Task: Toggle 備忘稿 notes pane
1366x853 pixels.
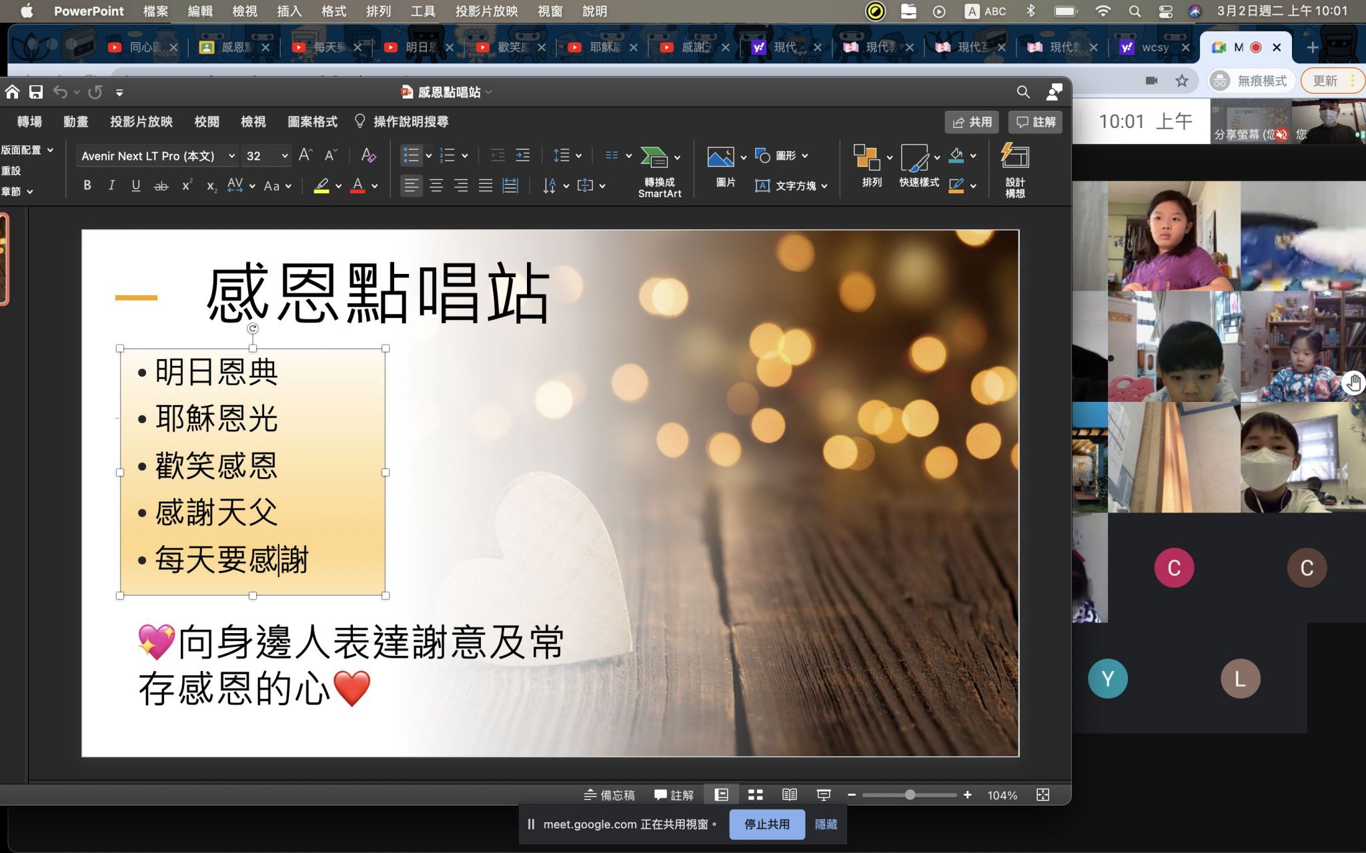Action: (x=609, y=795)
